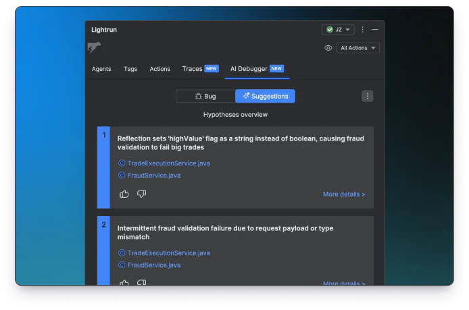Toggle the eye visibility icon
Screen dimensions: 469x310
328,48
